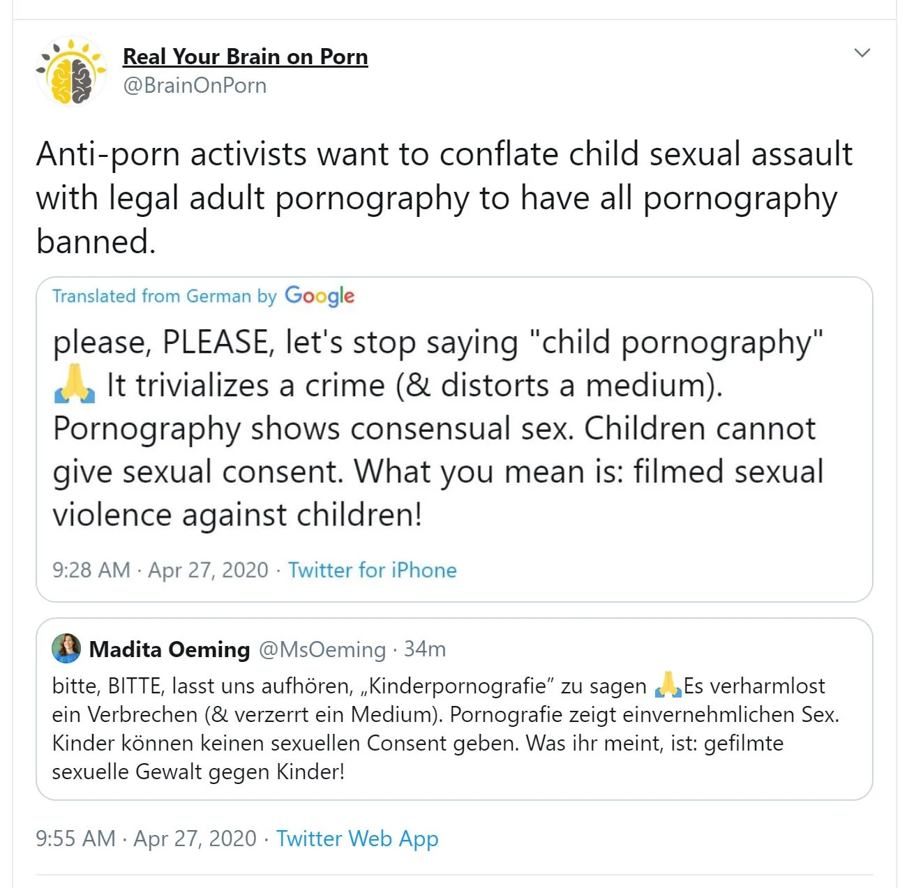The image size is (907, 888).
Task: Click the 9:55 AM Apr 27, 2020 timestamp
Action: point(146,838)
